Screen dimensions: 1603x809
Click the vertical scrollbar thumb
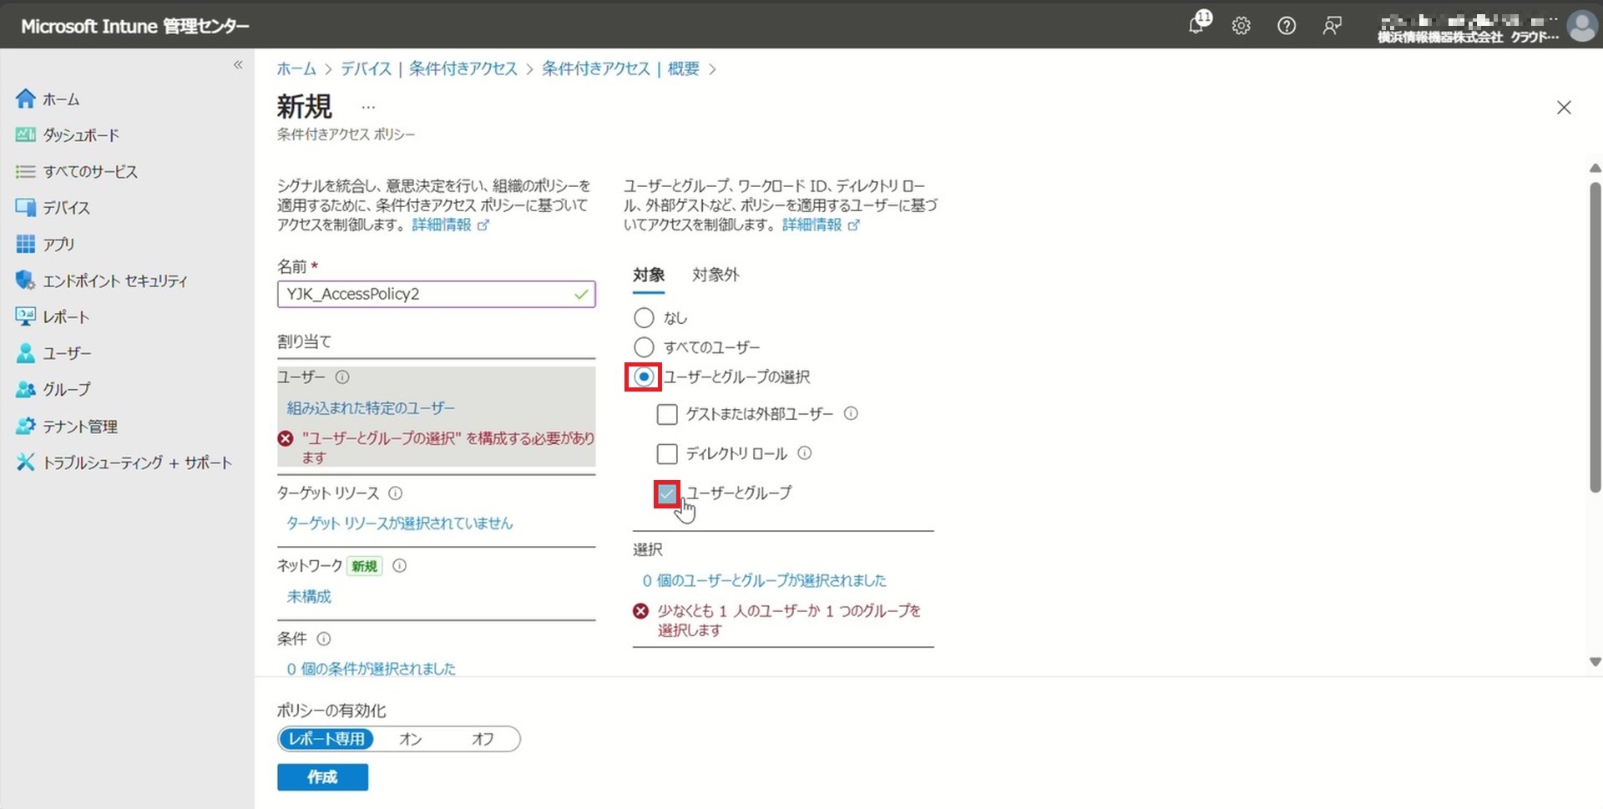(1595, 337)
